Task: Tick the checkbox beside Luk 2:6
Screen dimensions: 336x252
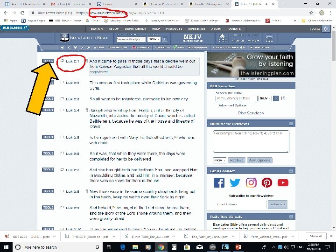Action: point(62,154)
